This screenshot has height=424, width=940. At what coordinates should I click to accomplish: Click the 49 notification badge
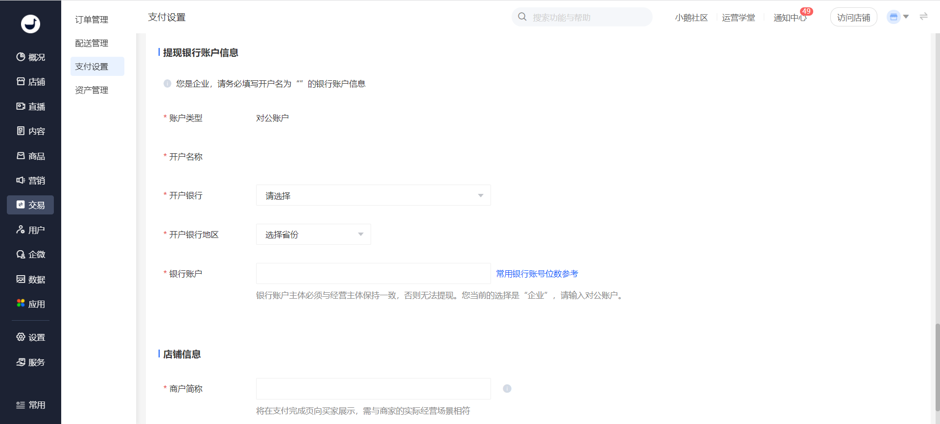click(806, 11)
